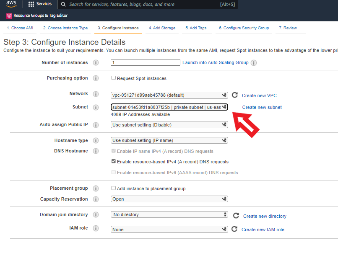Go to the 4. Add Storage tab
338x258 pixels.
tap(162, 28)
